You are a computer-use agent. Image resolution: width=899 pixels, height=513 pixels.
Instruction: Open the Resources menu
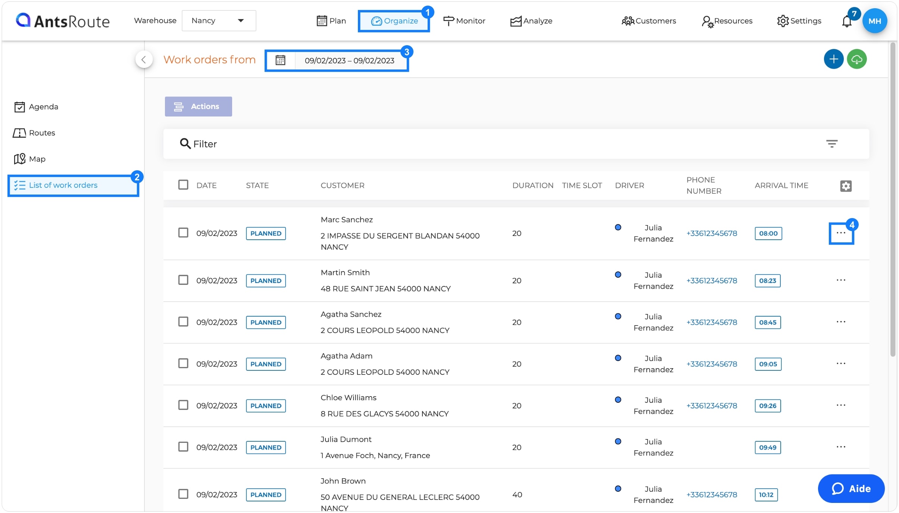pos(727,21)
